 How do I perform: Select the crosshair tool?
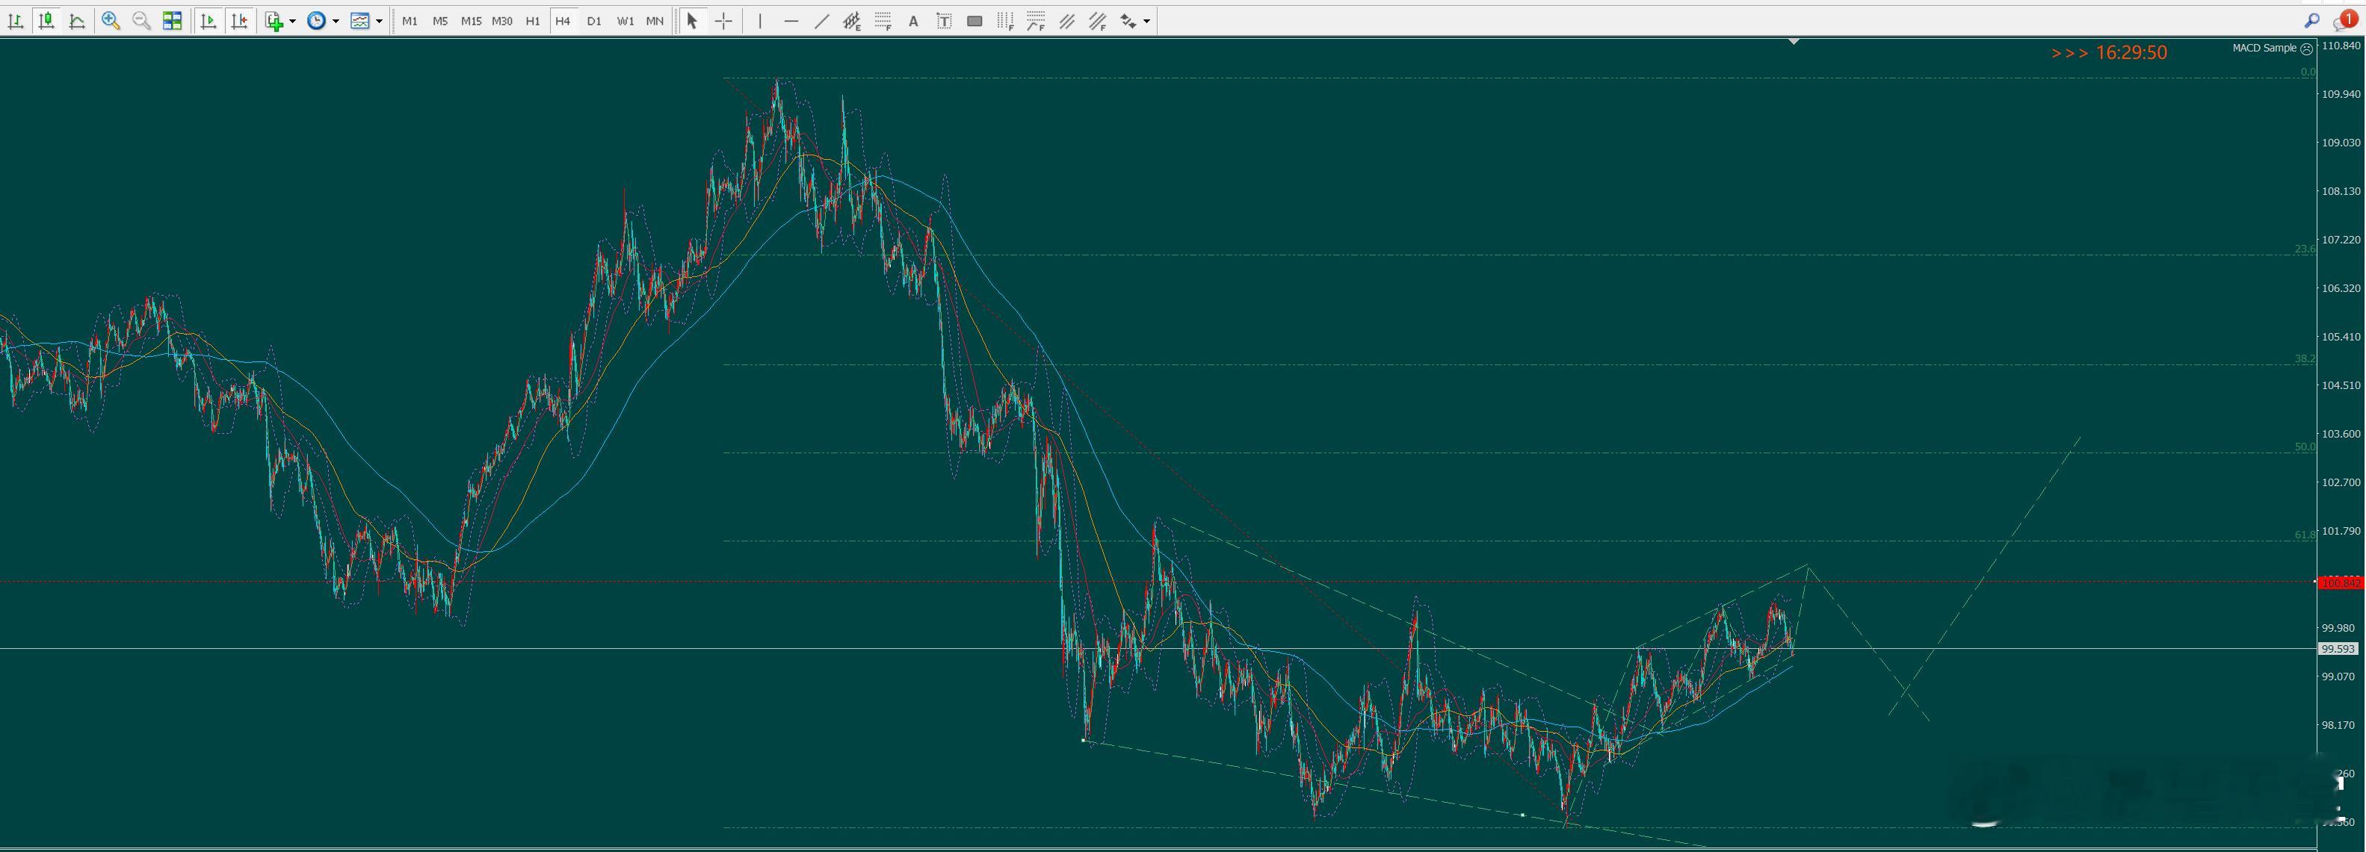pos(723,20)
